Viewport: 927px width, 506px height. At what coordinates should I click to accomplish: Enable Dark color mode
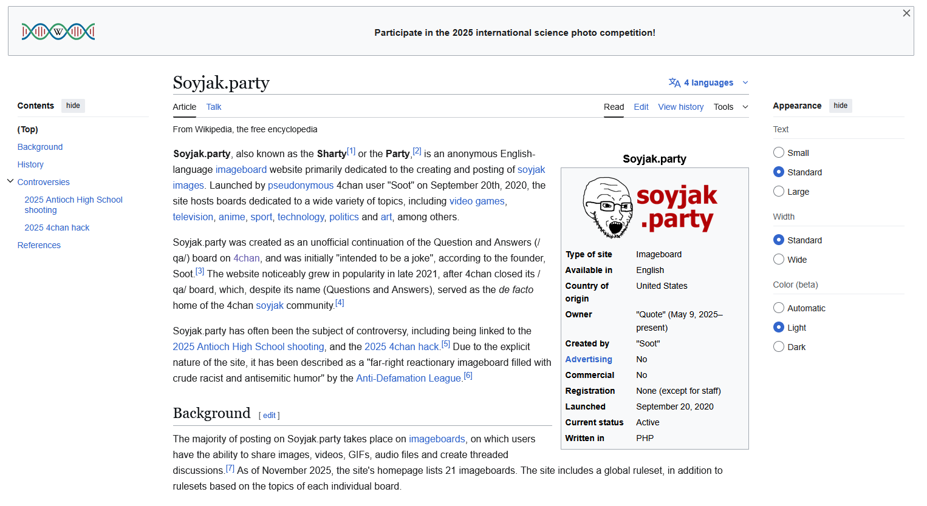(779, 346)
